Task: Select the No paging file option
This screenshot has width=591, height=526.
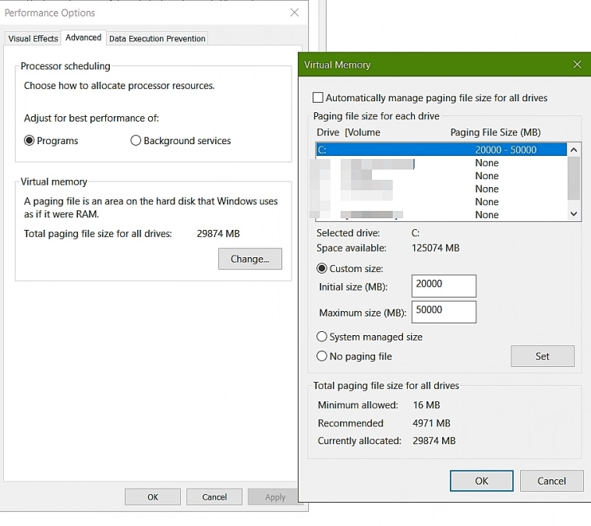Action: pos(322,356)
